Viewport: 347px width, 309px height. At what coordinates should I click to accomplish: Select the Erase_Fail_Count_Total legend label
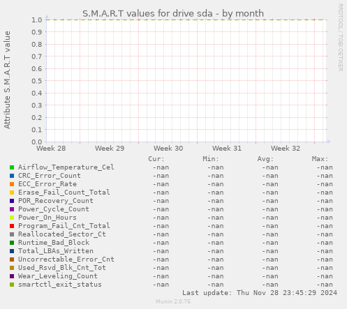64,193
